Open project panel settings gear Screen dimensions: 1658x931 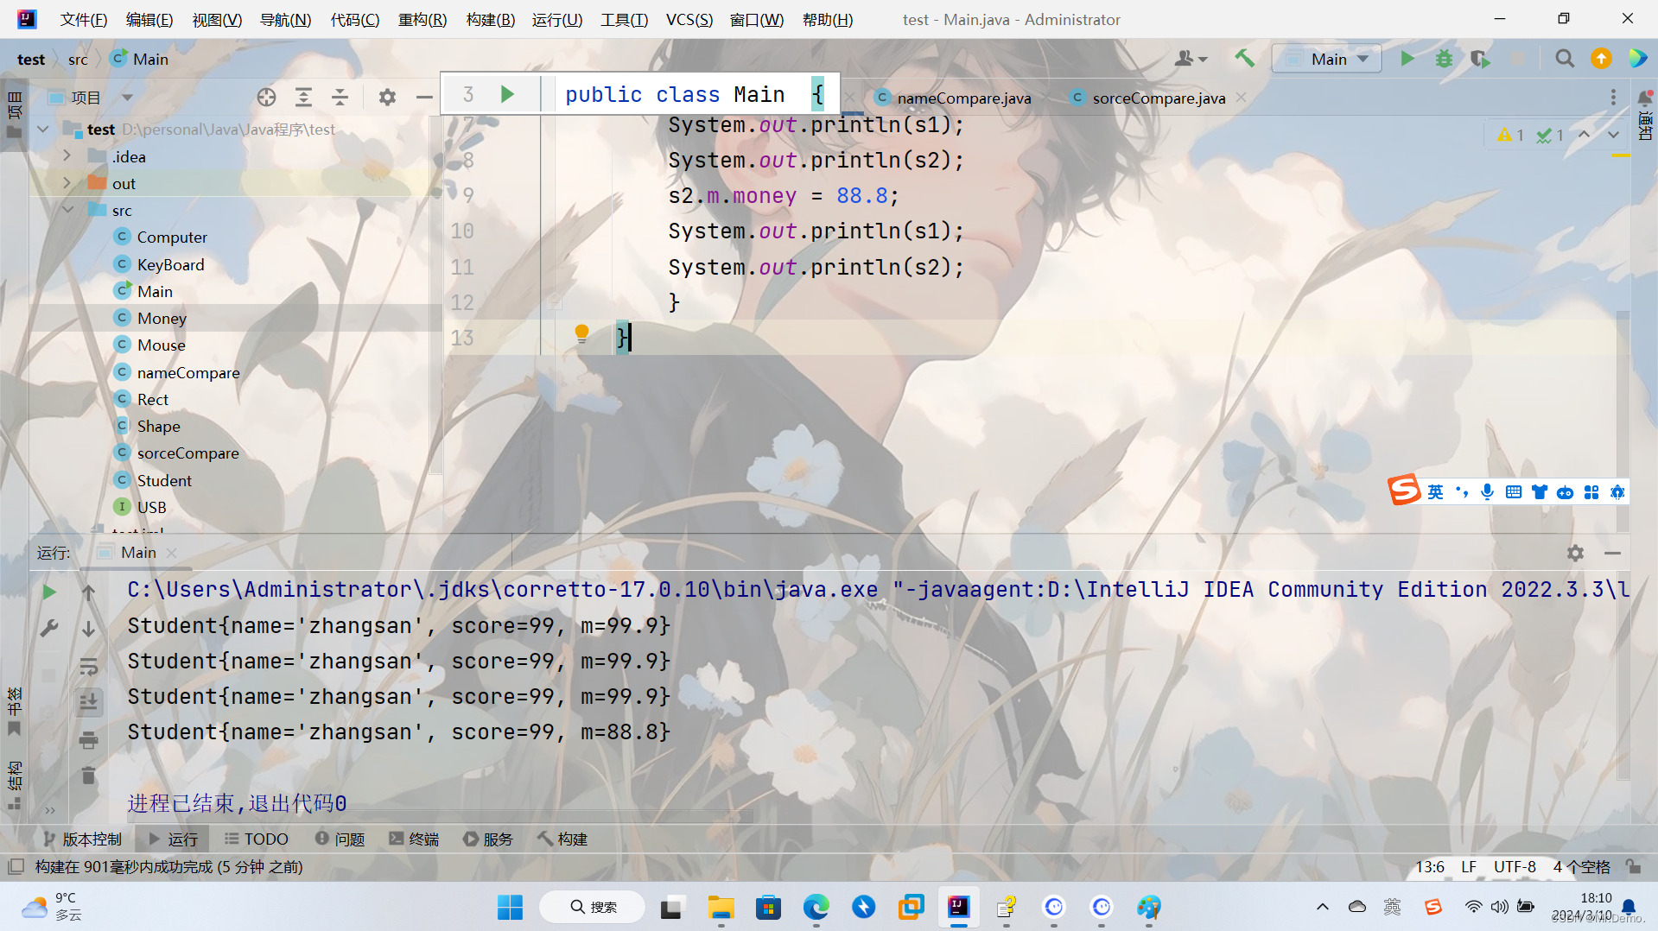pyautogui.click(x=387, y=98)
